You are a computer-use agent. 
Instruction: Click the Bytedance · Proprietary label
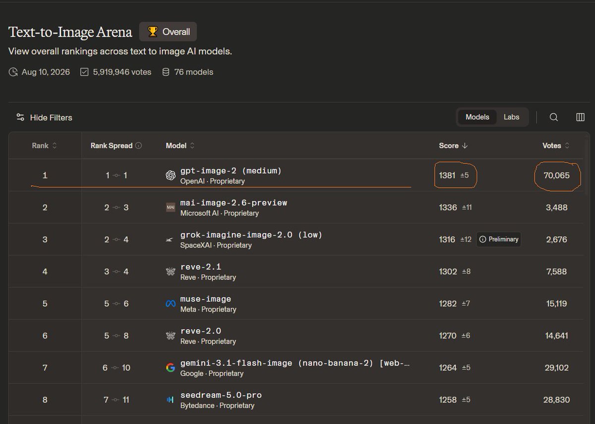(x=217, y=406)
